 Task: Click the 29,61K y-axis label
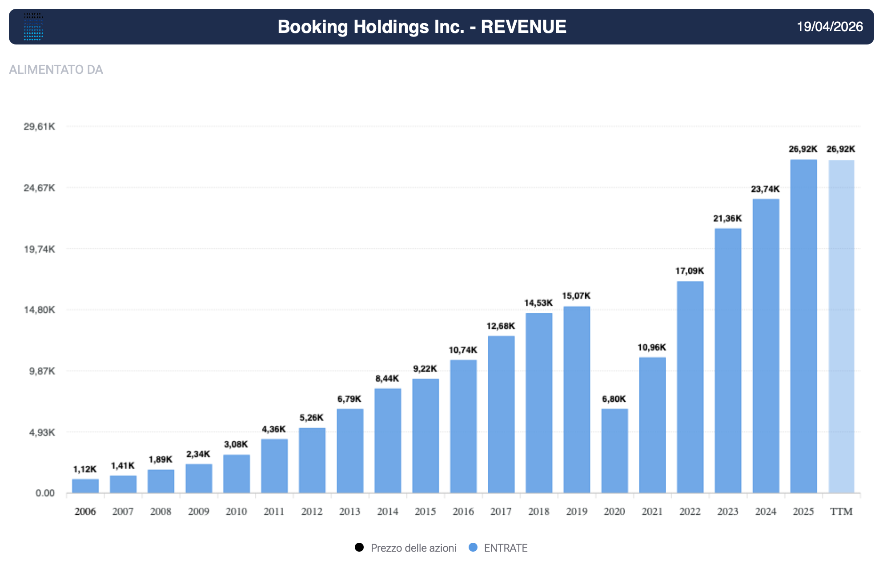tap(40, 127)
